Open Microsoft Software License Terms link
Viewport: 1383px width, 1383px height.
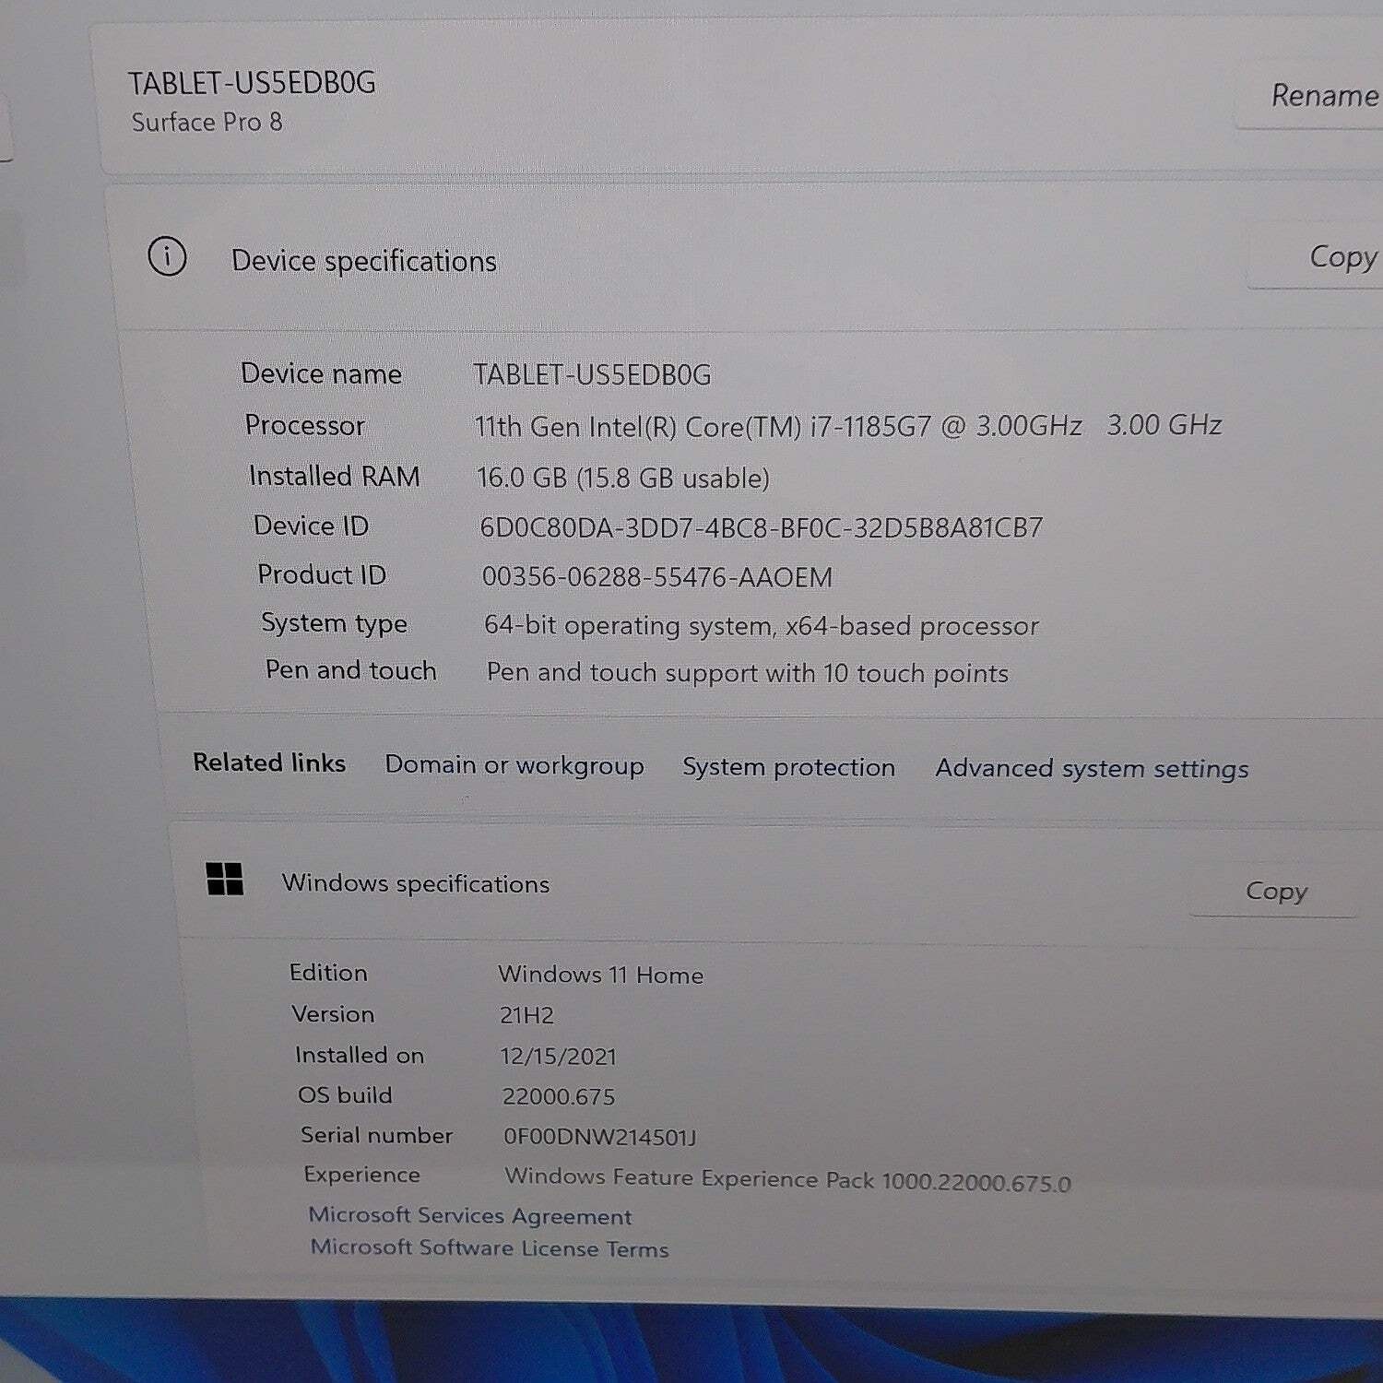pyautogui.click(x=490, y=1248)
